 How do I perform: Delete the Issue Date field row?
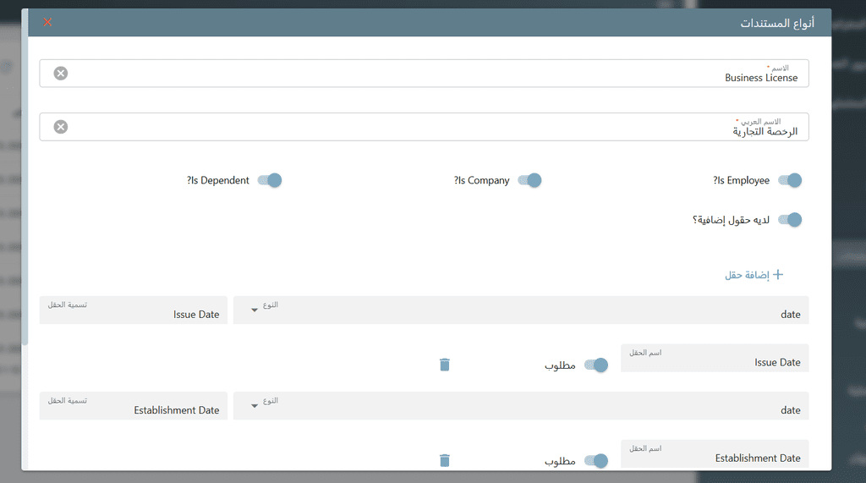tap(445, 365)
